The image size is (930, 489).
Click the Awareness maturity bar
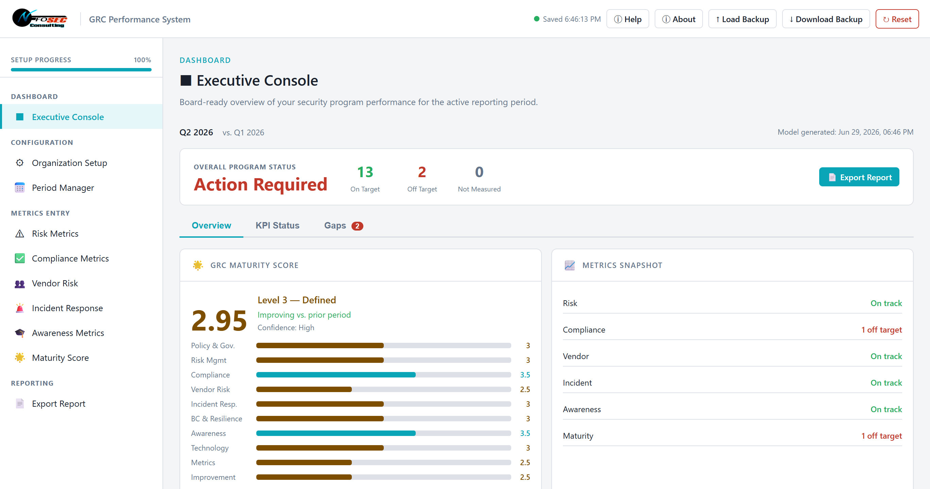(383, 433)
